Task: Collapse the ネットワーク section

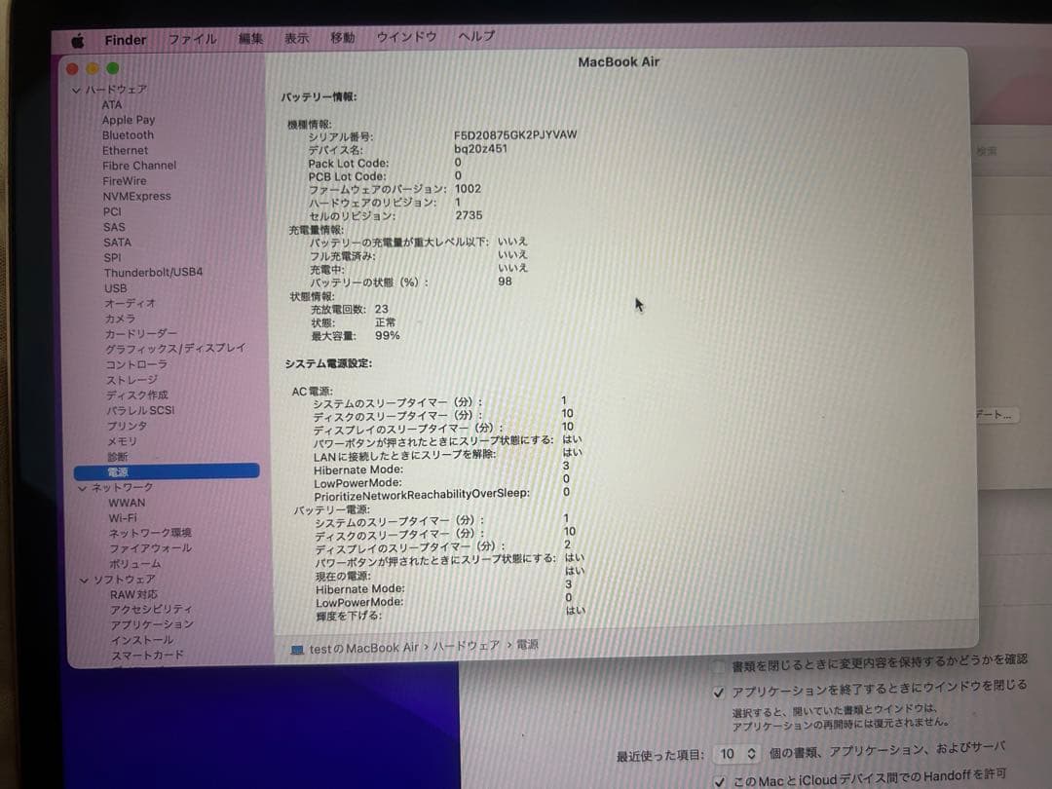Action: (x=82, y=486)
